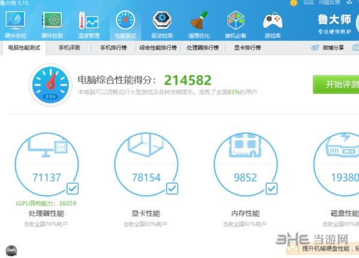The image size is (359, 258).
Task: Click the 击败全国65%用户 text
Action: (x=145, y=224)
